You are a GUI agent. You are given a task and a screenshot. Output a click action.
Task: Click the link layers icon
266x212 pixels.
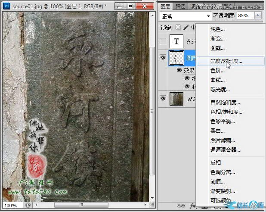[178, 206]
